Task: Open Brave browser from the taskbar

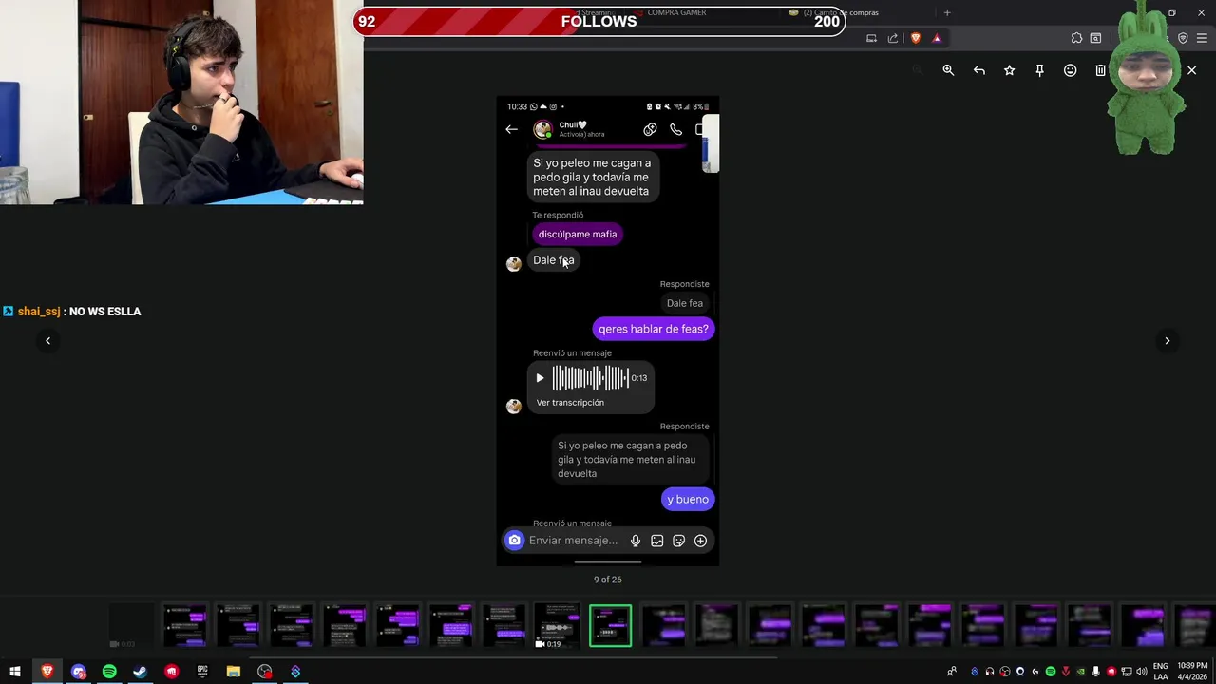Action: click(47, 672)
